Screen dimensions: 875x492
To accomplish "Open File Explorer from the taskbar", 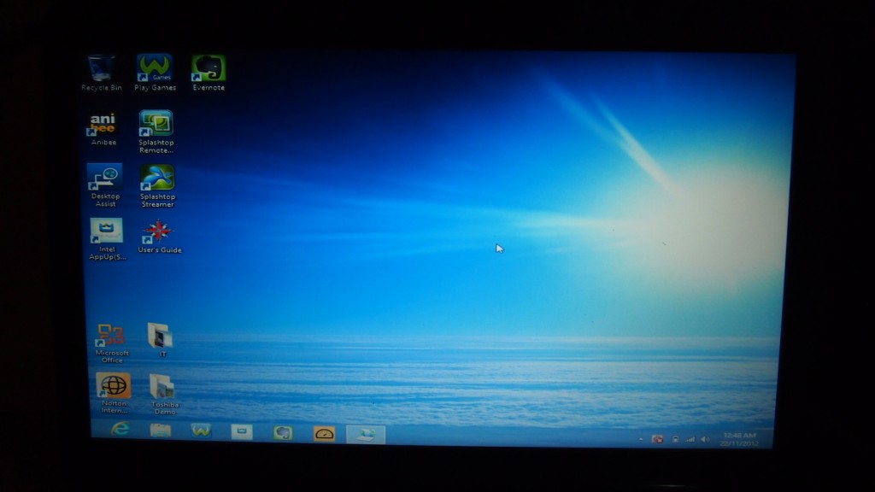I will (x=160, y=430).
